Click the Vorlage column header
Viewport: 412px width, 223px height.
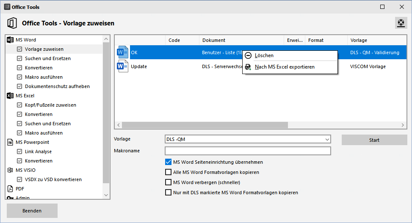377,40
